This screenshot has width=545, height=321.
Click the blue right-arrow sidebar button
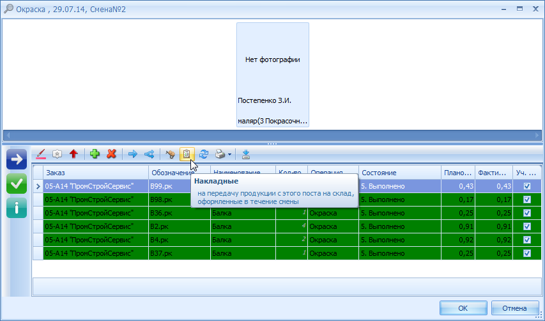point(17,159)
